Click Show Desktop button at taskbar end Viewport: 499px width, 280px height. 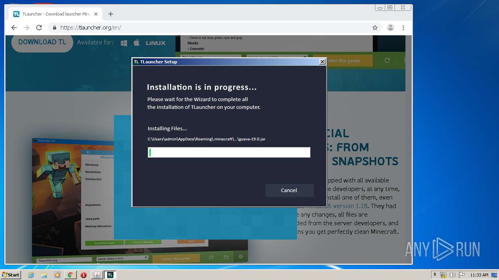tap(495, 275)
